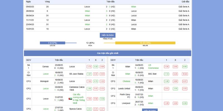Open the 09/03/25 Lecce vs Milan score 2 : 3
The image size is (223, 111).
[108, 6]
